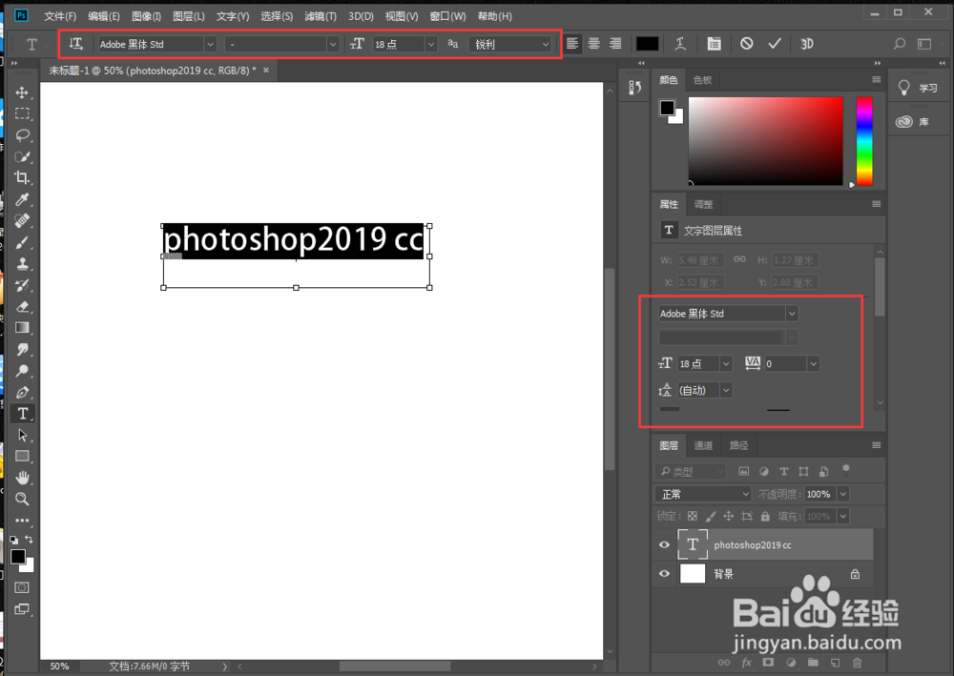Select the Move tool

(22, 92)
